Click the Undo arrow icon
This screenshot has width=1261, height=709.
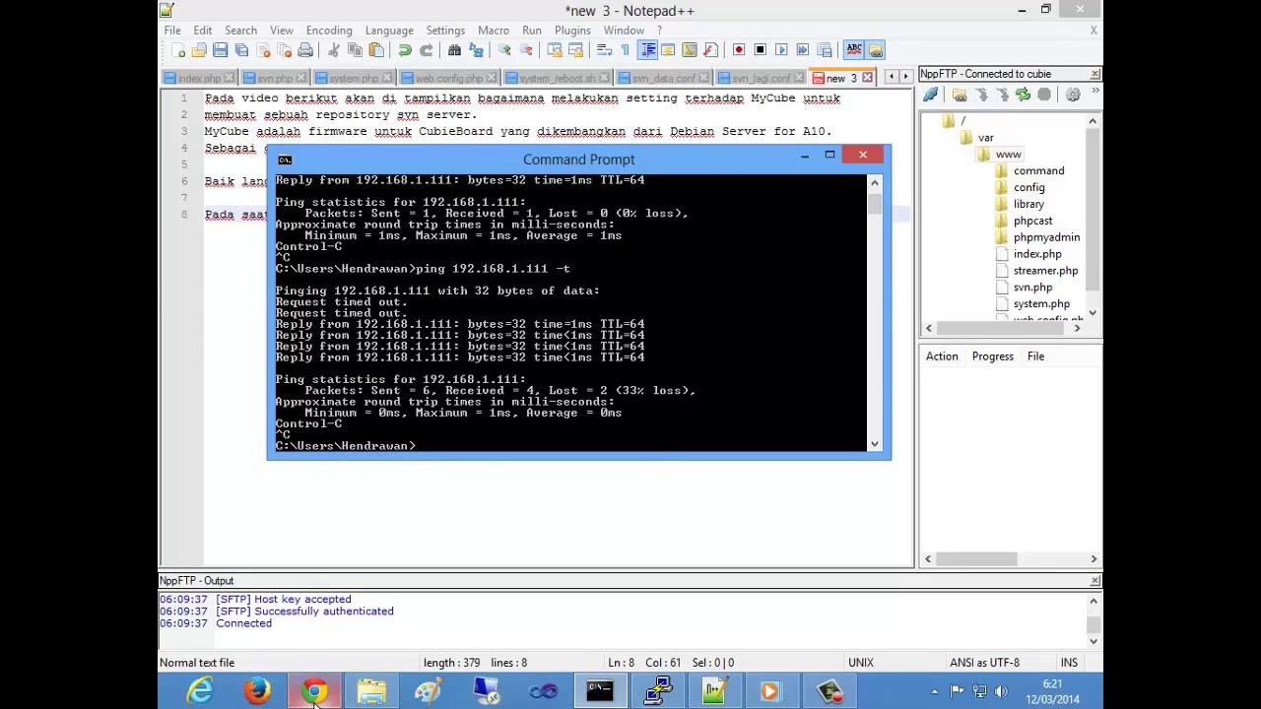click(x=404, y=50)
